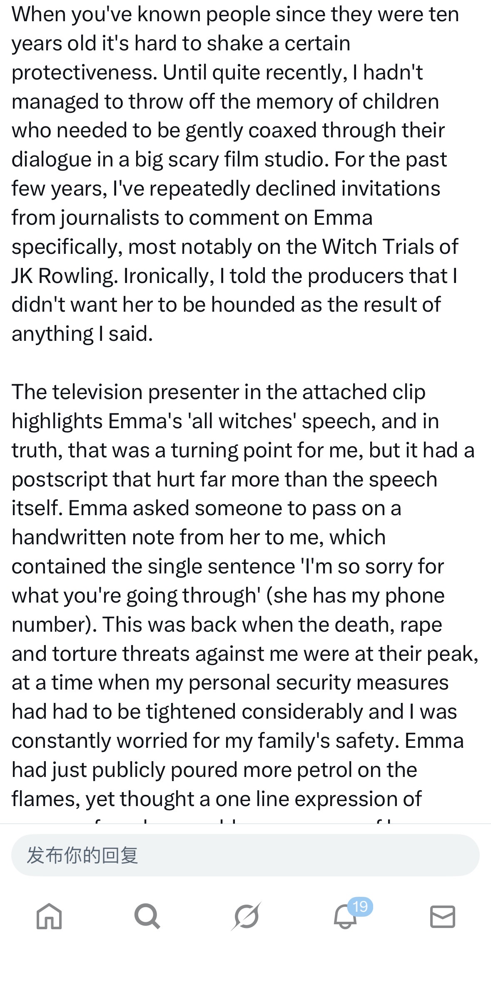Click the text "JK Rowling."
This screenshot has width=491, height=990.
[x=65, y=276]
